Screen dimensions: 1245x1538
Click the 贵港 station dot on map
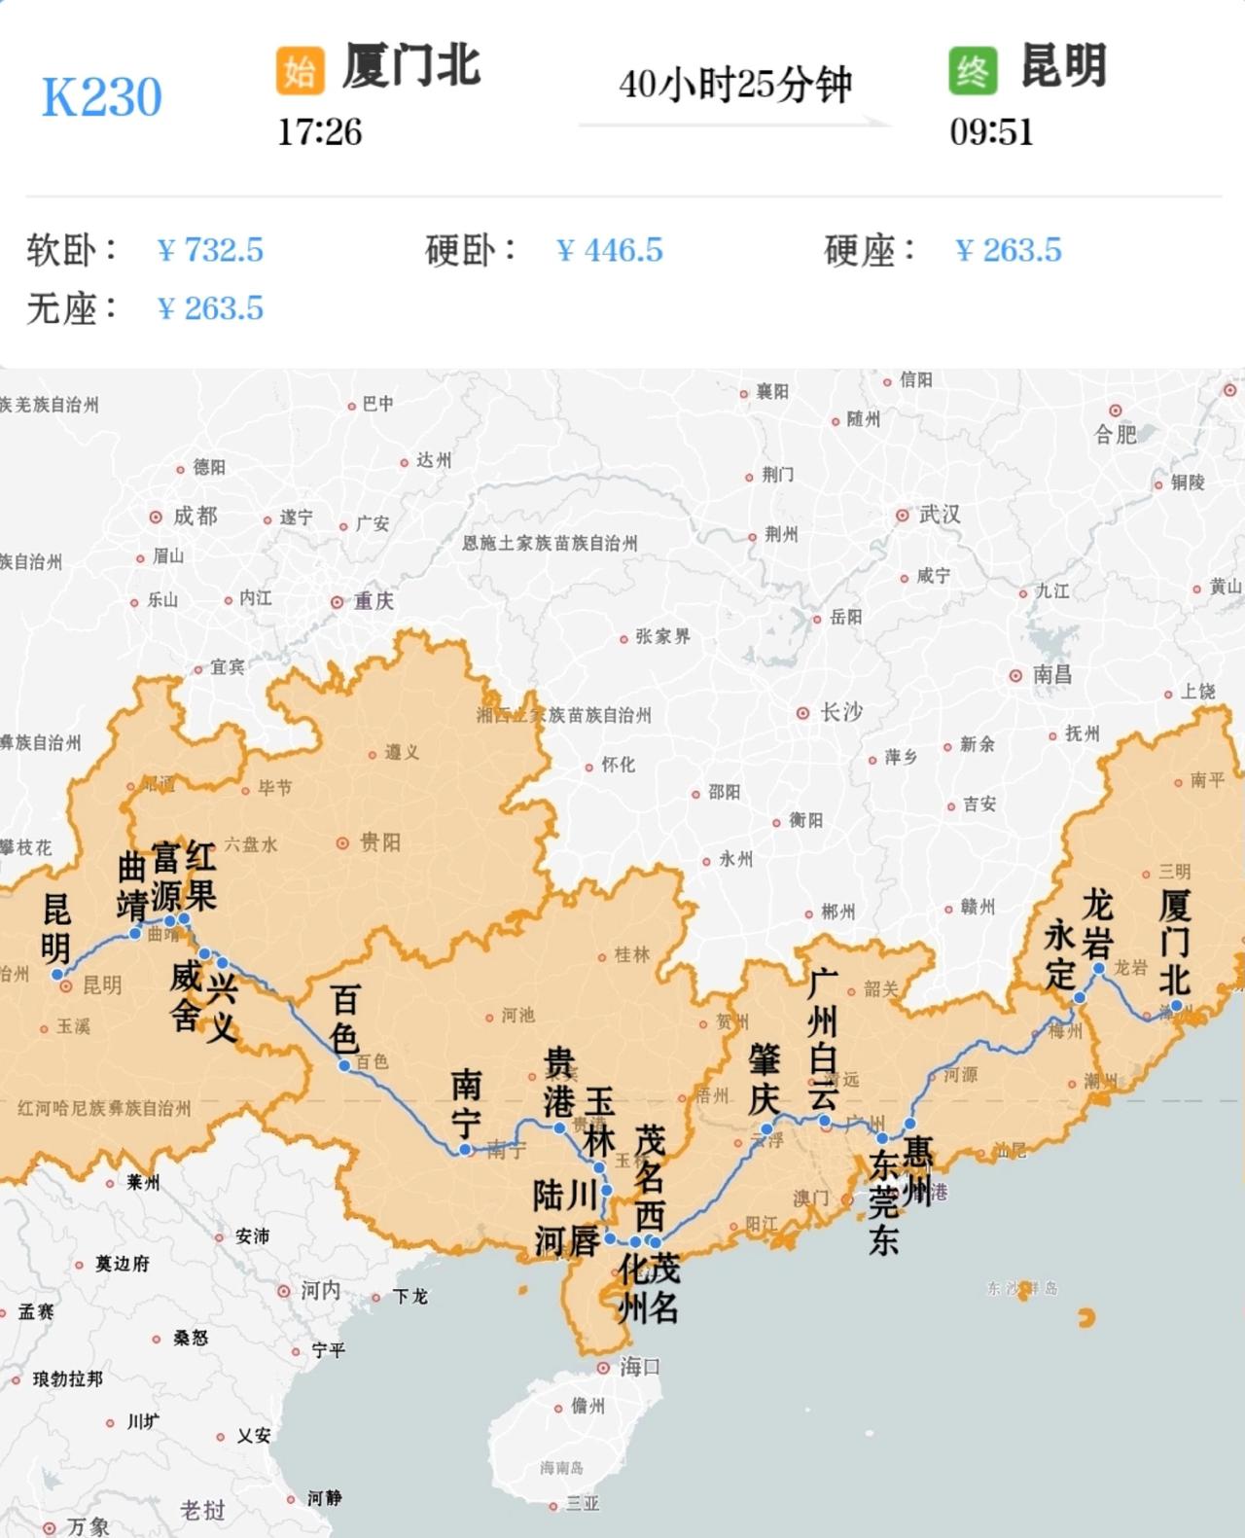[x=559, y=1128]
